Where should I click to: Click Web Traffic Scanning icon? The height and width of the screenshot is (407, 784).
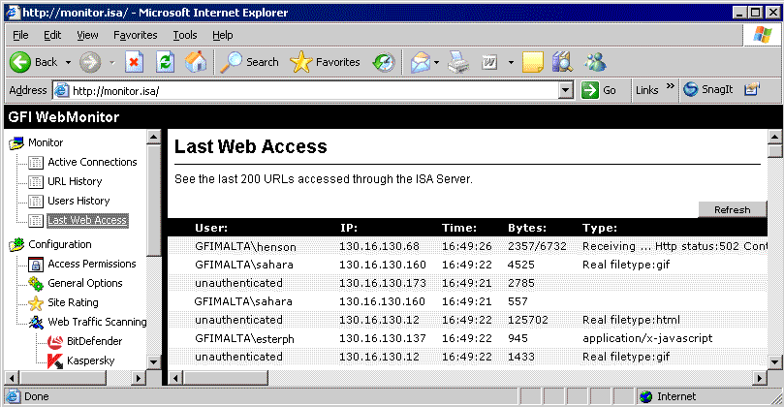click(36, 322)
